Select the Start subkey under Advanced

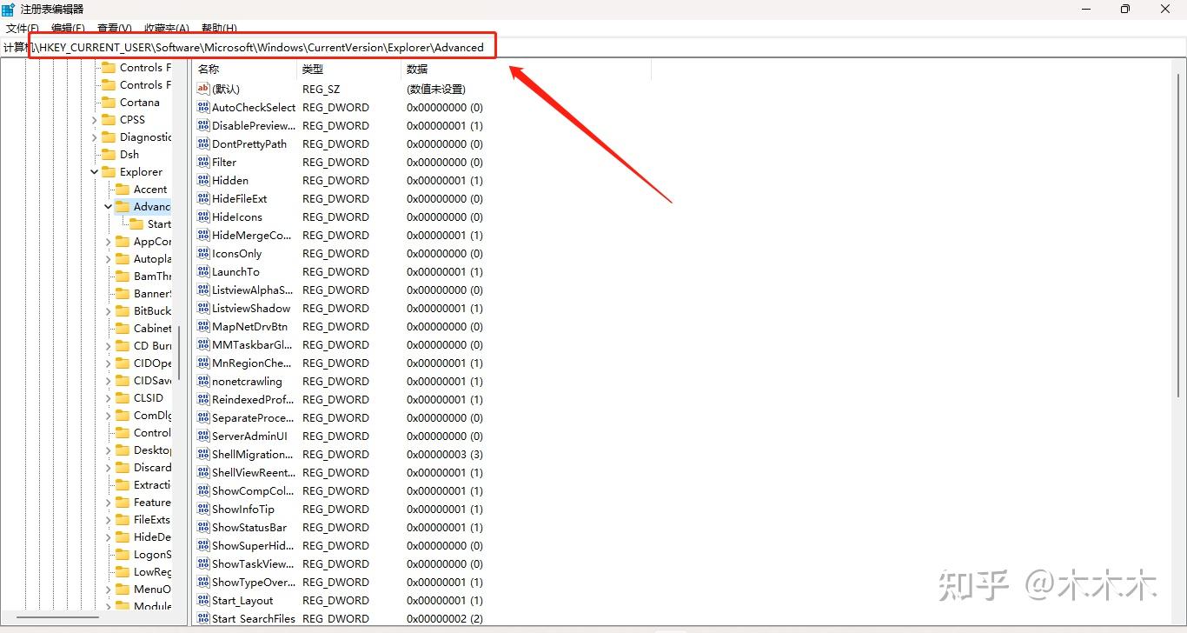coord(159,223)
